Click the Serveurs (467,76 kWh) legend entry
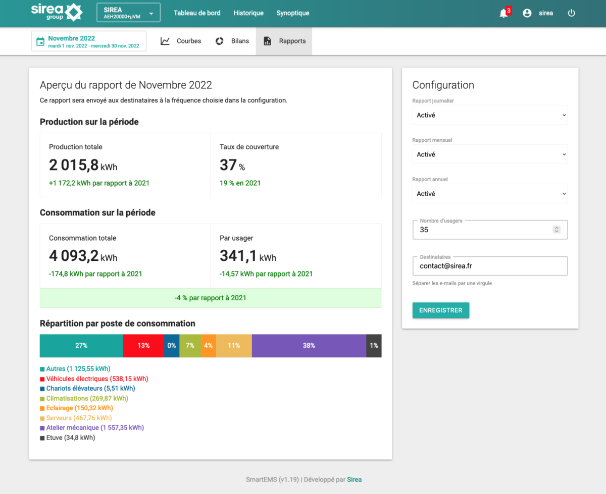The width and height of the screenshot is (606, 494). tap(76, 418)
